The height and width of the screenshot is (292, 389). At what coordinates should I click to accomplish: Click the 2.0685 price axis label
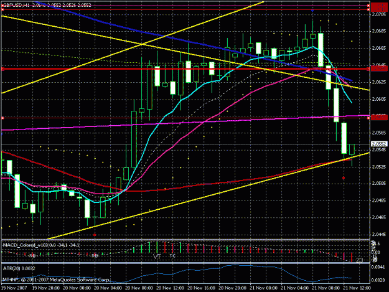coord(379,32)
